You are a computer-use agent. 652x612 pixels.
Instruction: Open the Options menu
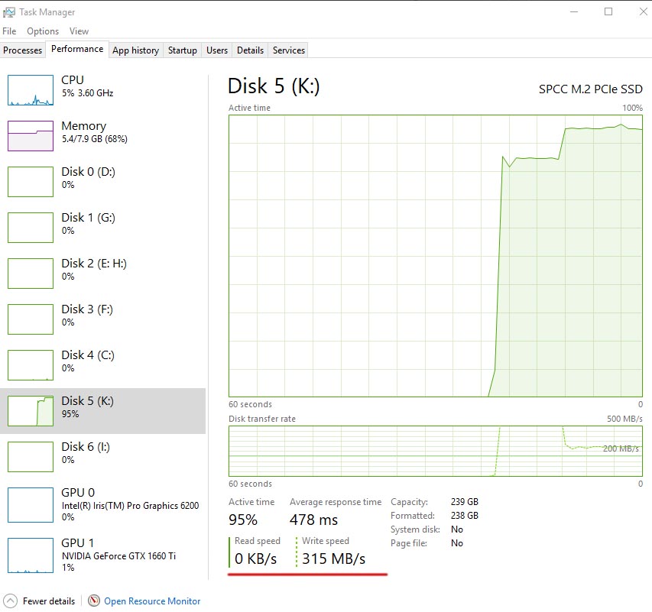(x=43, y=31)
